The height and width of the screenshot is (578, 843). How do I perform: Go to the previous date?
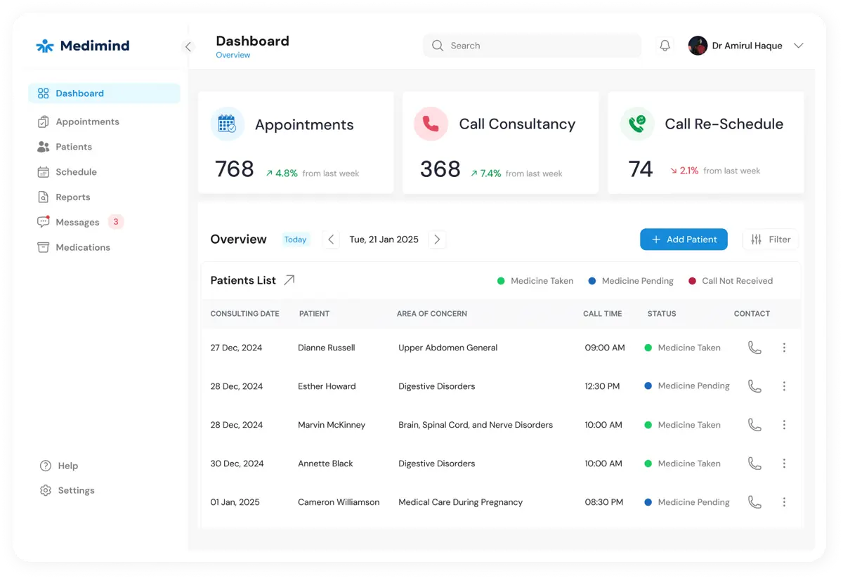pos(331,239)
